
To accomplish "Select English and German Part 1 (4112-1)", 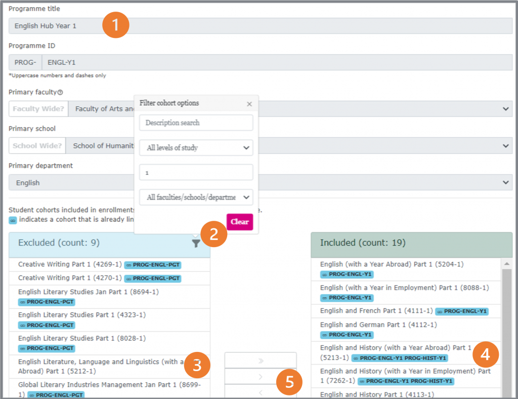I will pos(378,325).
